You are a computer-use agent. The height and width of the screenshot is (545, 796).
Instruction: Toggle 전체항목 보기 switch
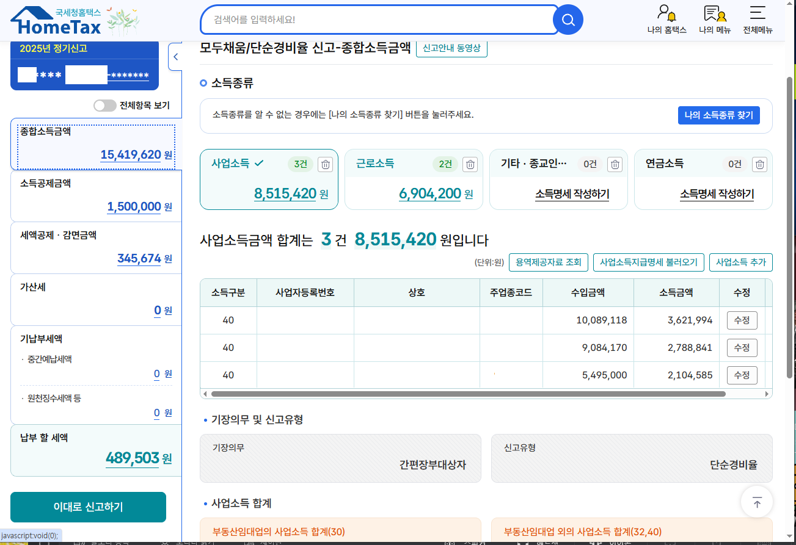click(x=104, y=106)
